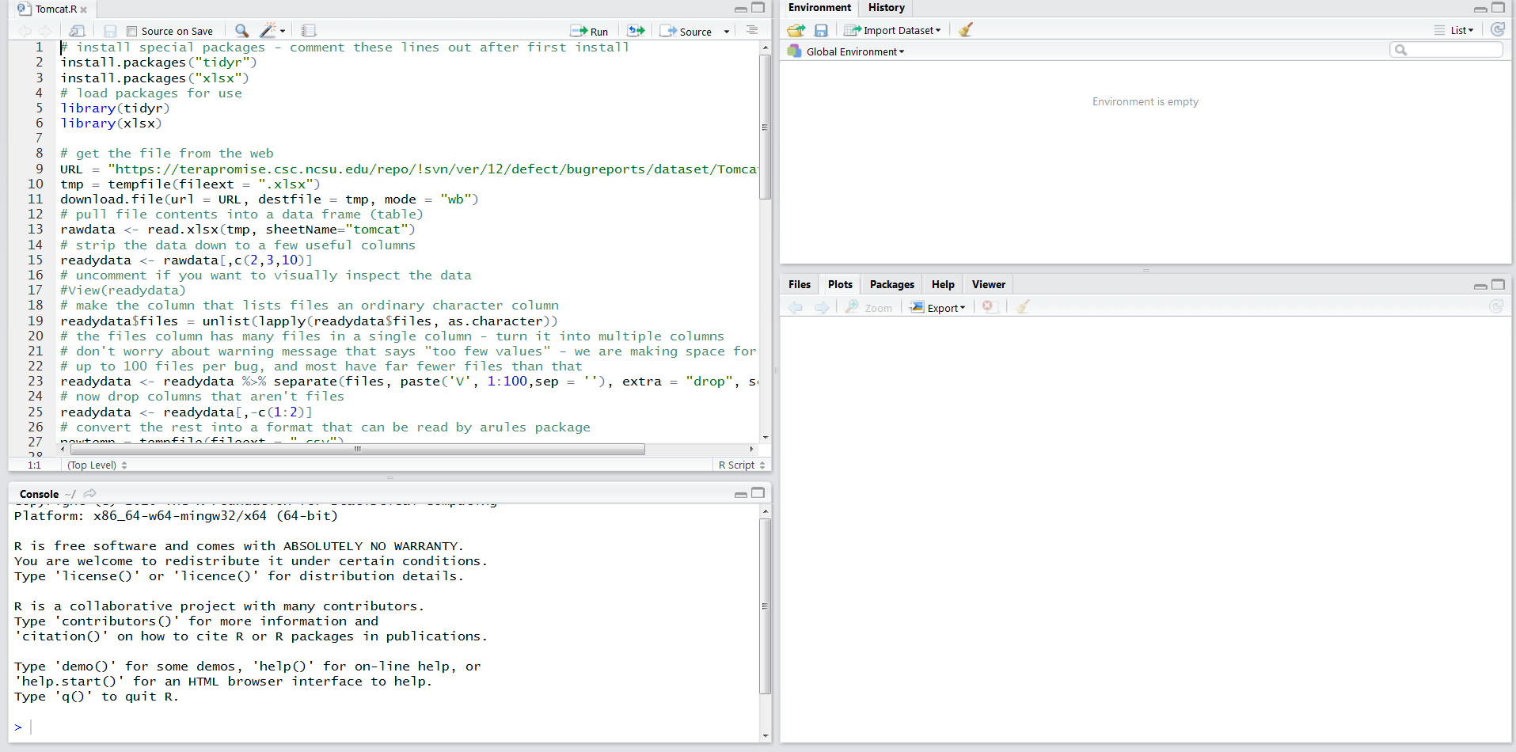Open the R Script file type selector
Screen dimensions: 1516x752
pos(742,465)
